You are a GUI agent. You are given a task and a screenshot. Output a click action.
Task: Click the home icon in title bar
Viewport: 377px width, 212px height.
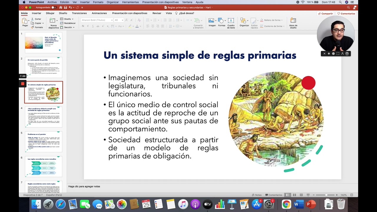(60, 7)
